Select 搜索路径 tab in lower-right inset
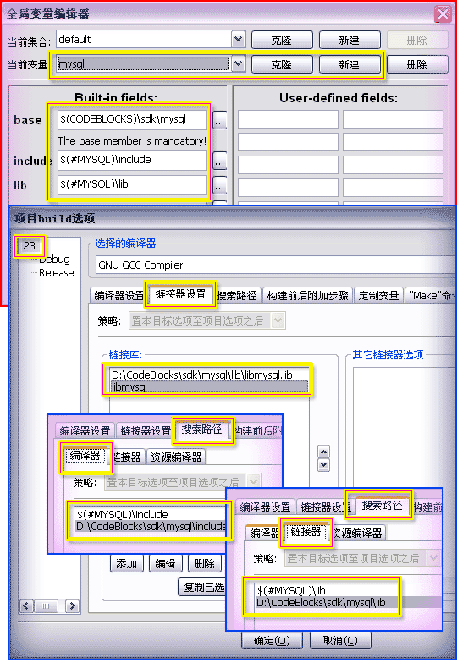 click(x=383, y=506)
